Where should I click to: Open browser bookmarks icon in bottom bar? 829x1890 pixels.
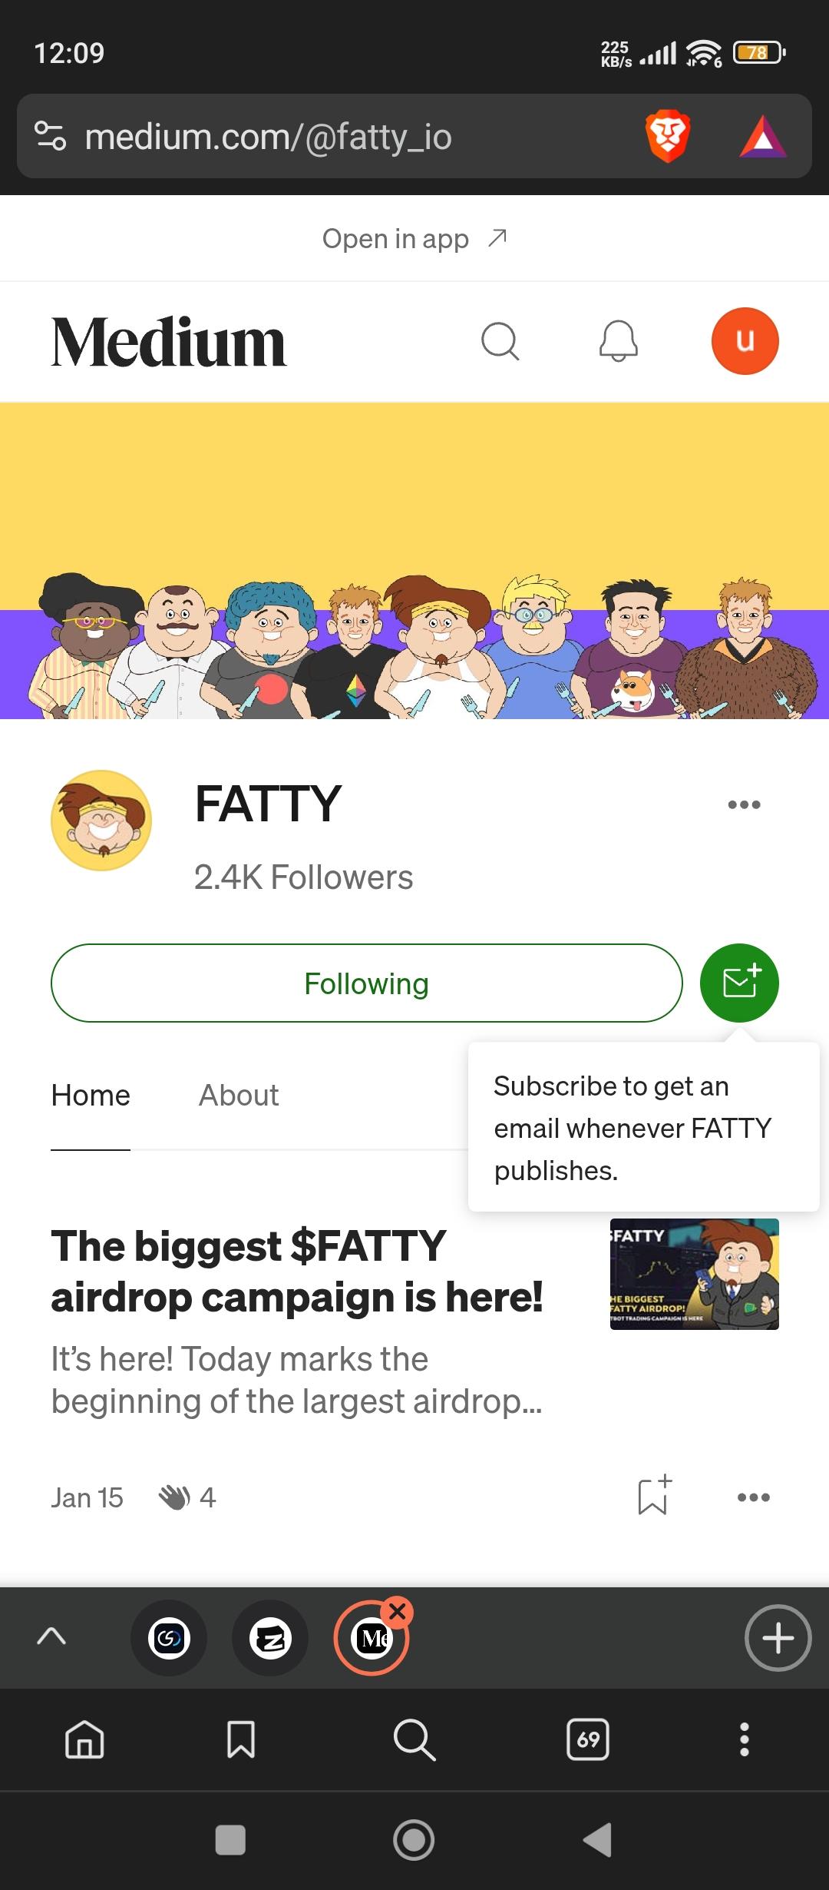click(241, 1739)
